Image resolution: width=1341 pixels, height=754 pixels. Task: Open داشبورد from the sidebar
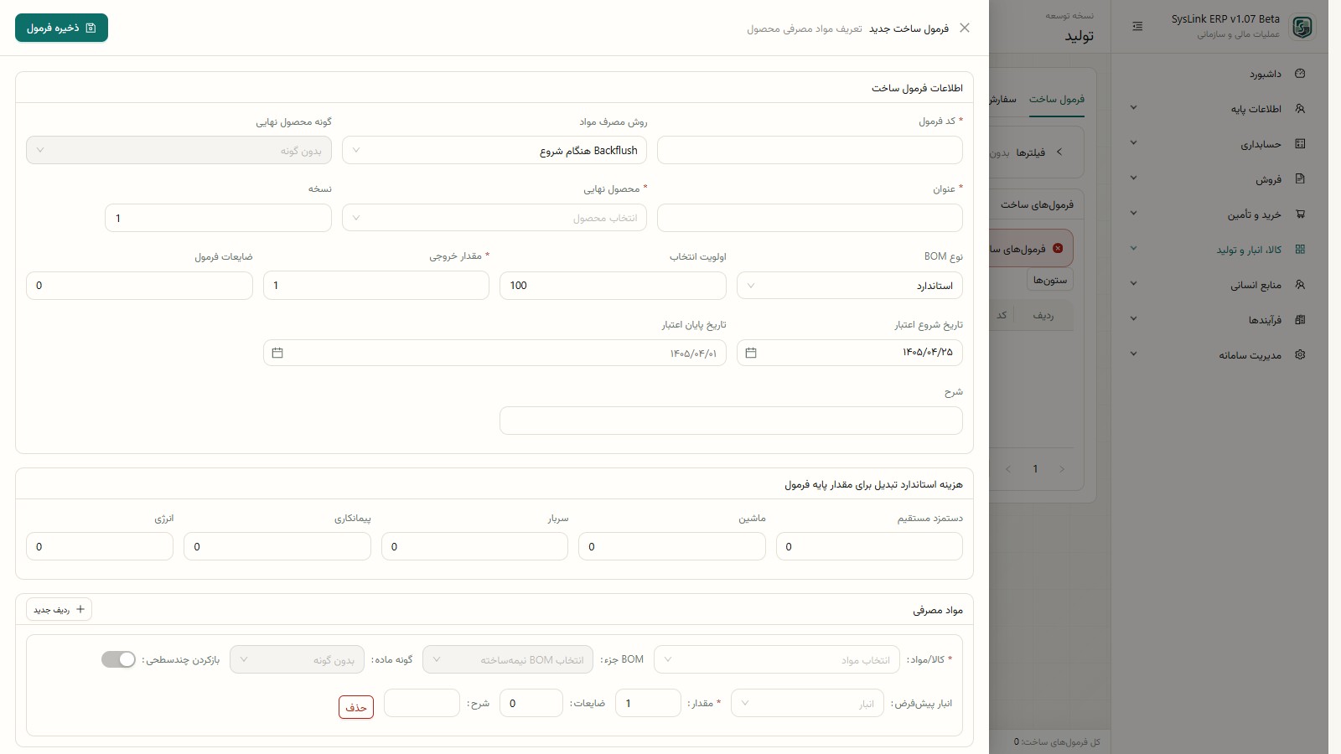click(1266, 74)
